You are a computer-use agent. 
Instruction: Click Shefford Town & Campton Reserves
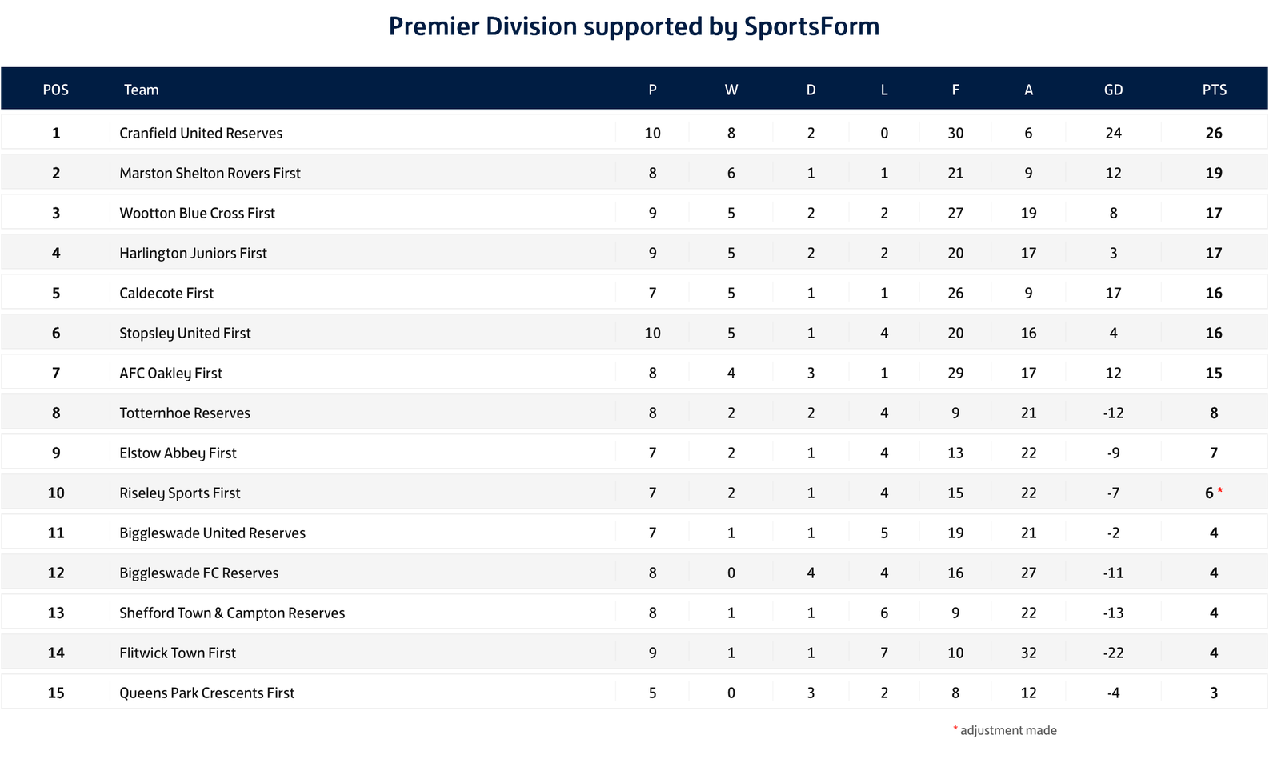click(232, 613)
